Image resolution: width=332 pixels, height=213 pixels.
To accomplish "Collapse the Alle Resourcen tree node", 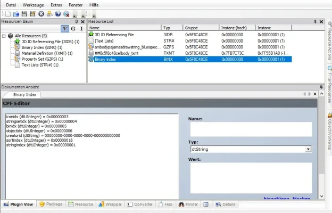I will 4,36.
